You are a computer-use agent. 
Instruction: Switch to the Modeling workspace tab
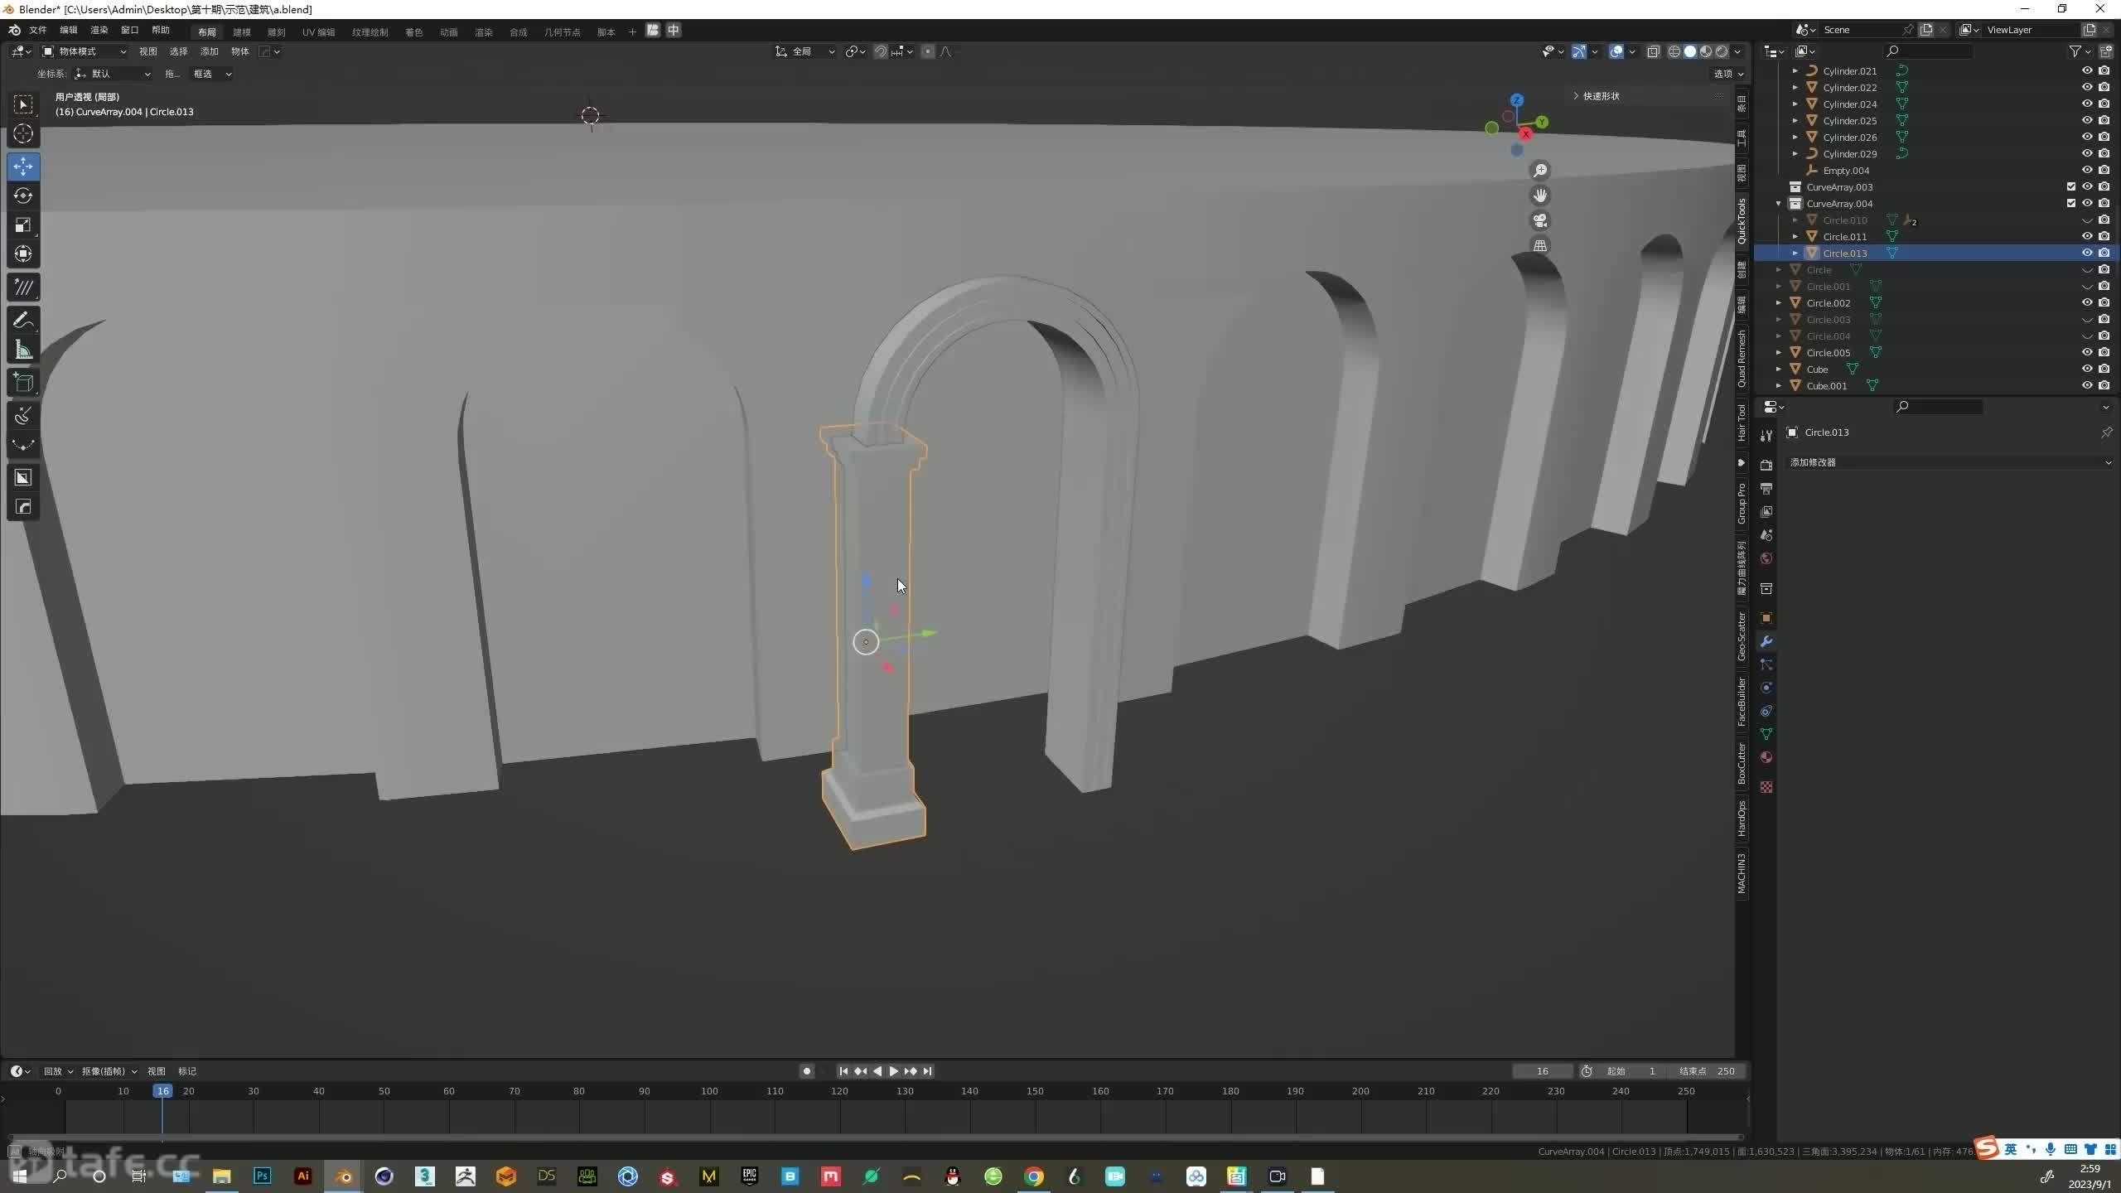pyautogui.click(x=242, y=31)
